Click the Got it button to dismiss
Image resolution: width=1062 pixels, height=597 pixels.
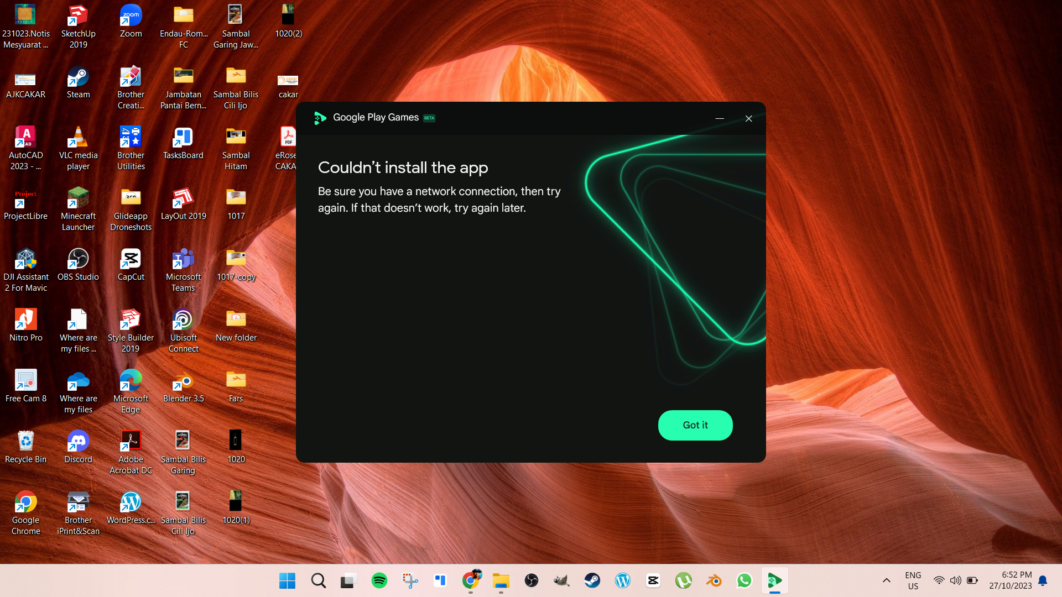(x=695, y=425)
